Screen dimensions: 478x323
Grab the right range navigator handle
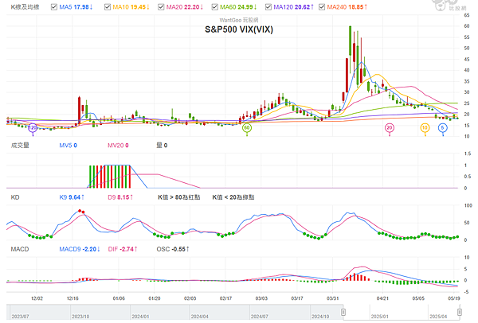click(460, 312)
